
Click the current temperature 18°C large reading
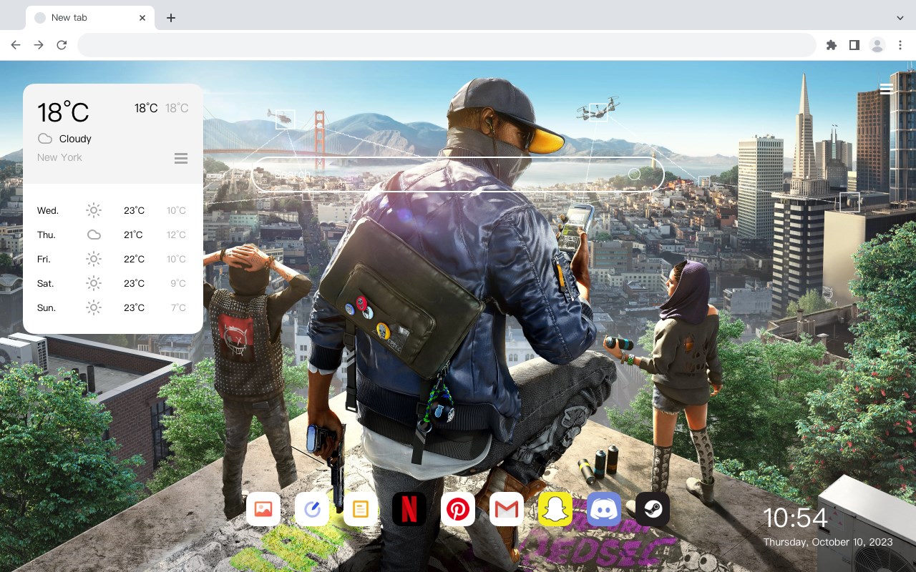63,113
